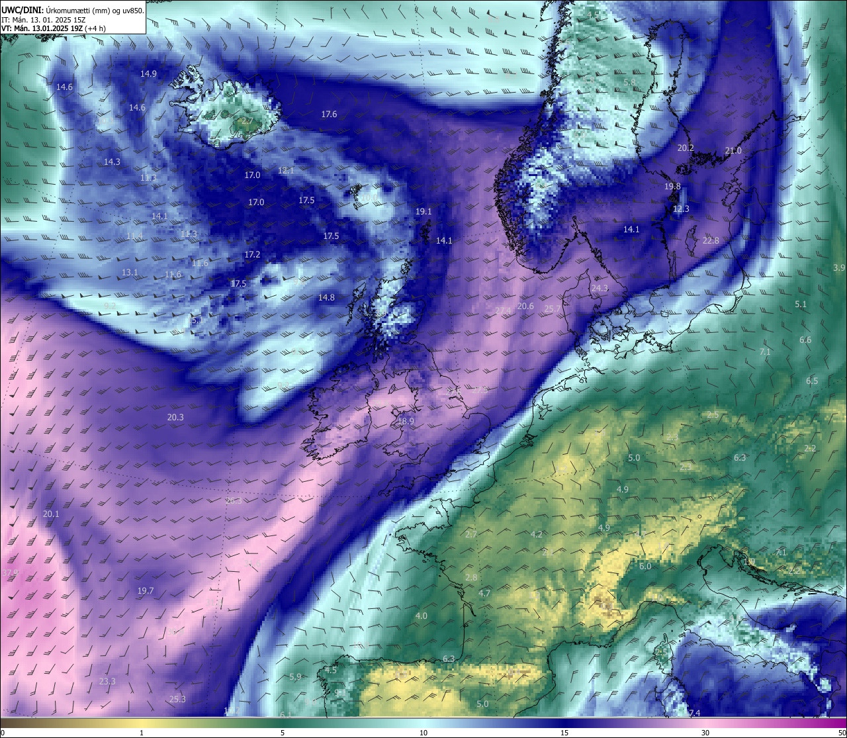The image size is (847, 738).
Task: Select the 12.1 value label
Action: pyautogui.click(x=286, y=171)
